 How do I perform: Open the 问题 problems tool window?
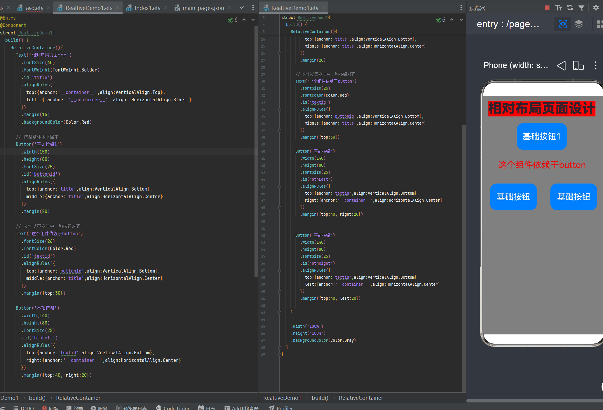point(50,408)
